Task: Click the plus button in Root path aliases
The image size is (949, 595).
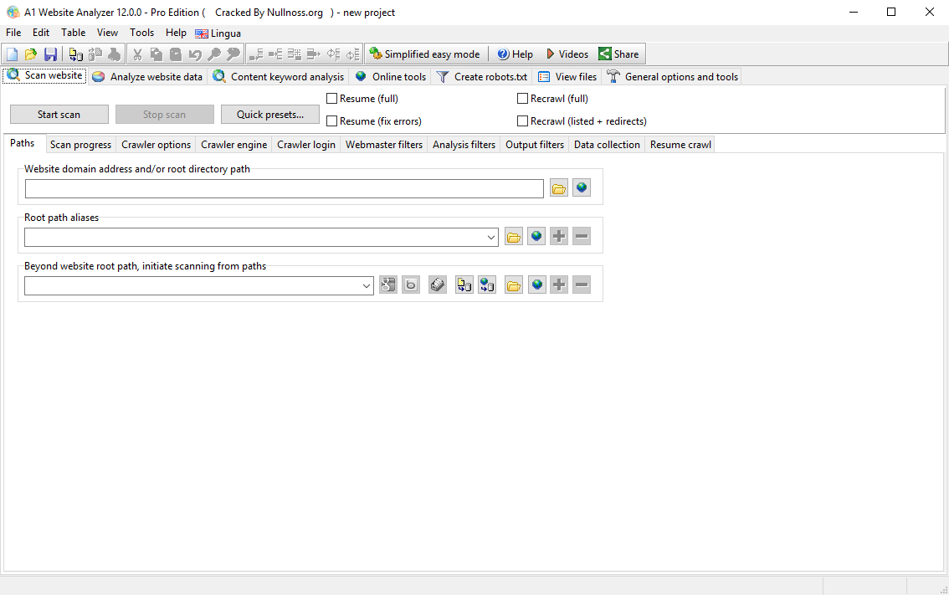Action: (559, 237)
